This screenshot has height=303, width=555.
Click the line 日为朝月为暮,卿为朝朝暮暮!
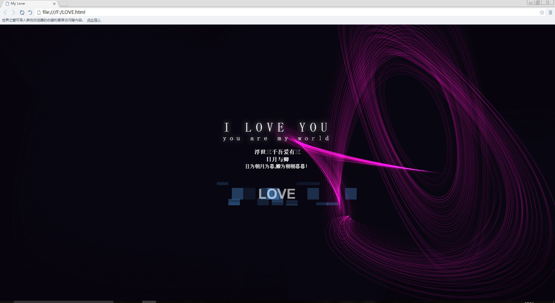pyautogui.click(x=276, y=166)
